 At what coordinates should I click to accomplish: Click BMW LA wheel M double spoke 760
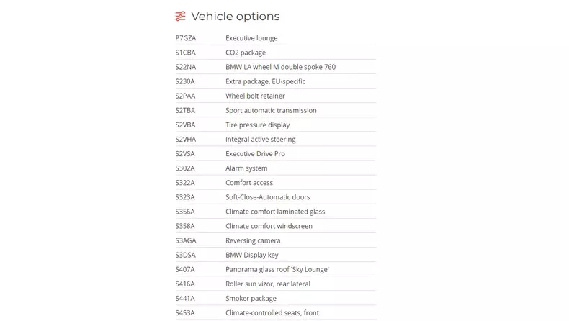tap(280, 67)
